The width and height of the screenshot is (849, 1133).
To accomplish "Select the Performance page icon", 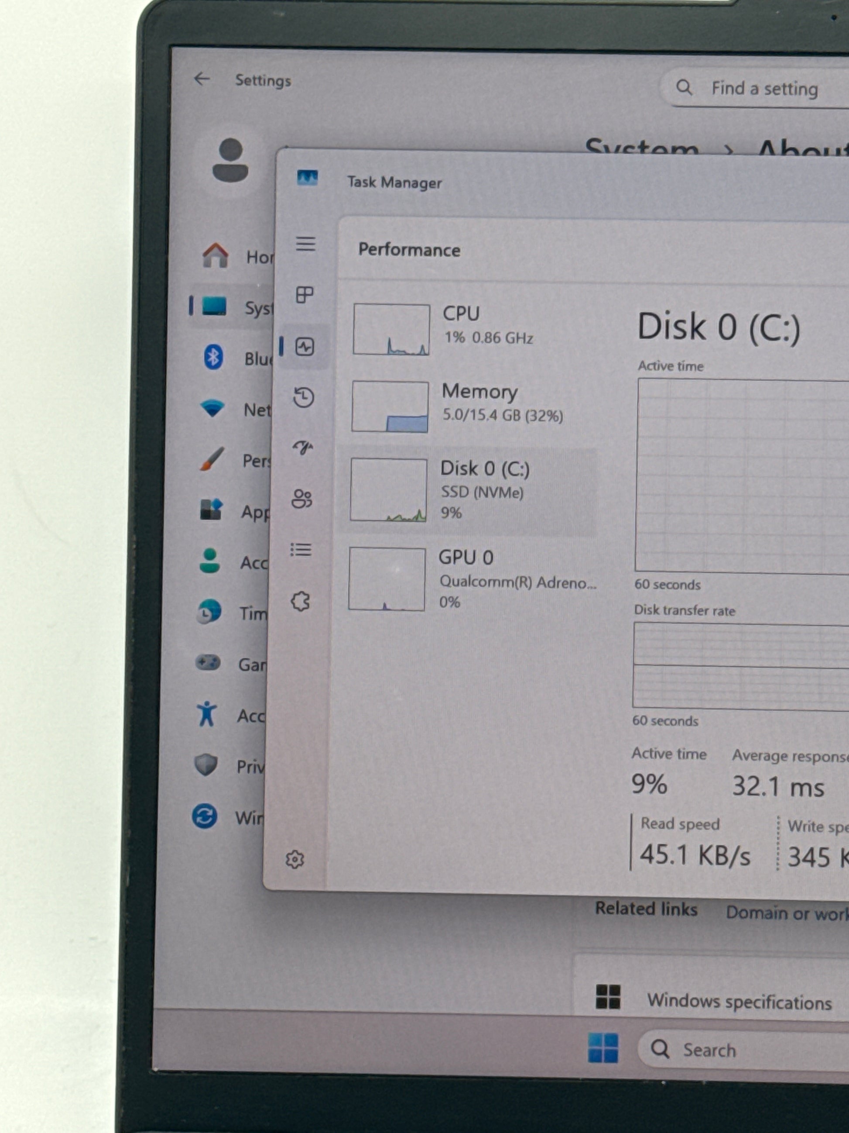I will coord(305,347).
